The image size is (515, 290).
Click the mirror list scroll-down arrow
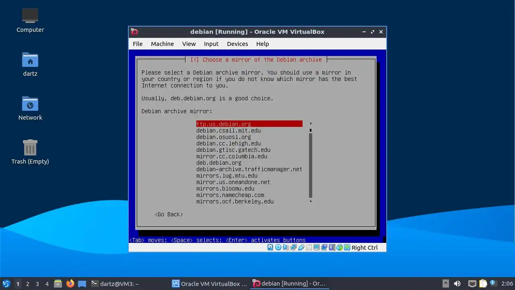[x=311, y=201]
